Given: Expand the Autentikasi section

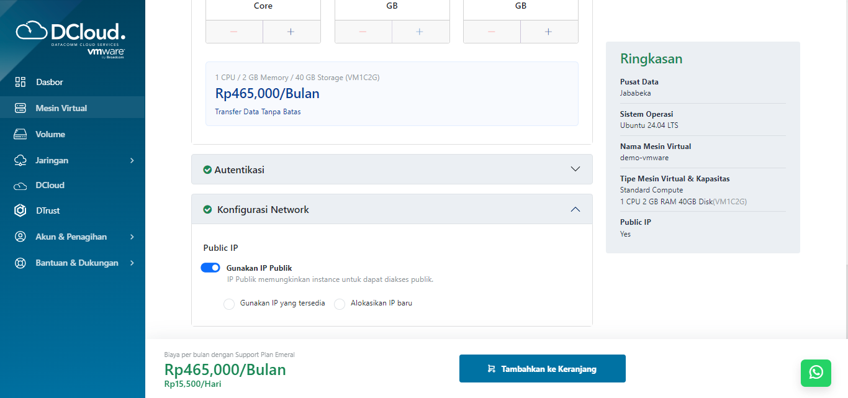Looking at the screenshot, I should click(x=575, y=168).
